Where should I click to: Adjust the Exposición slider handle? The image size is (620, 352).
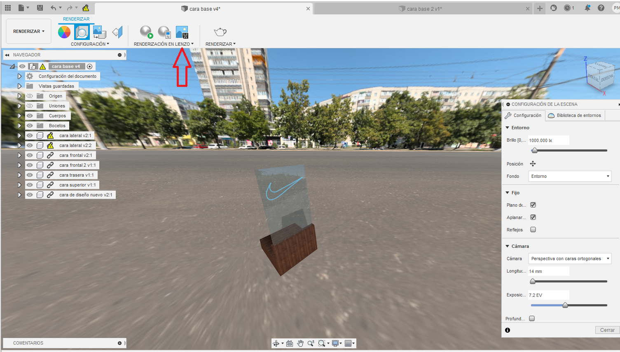565,305
